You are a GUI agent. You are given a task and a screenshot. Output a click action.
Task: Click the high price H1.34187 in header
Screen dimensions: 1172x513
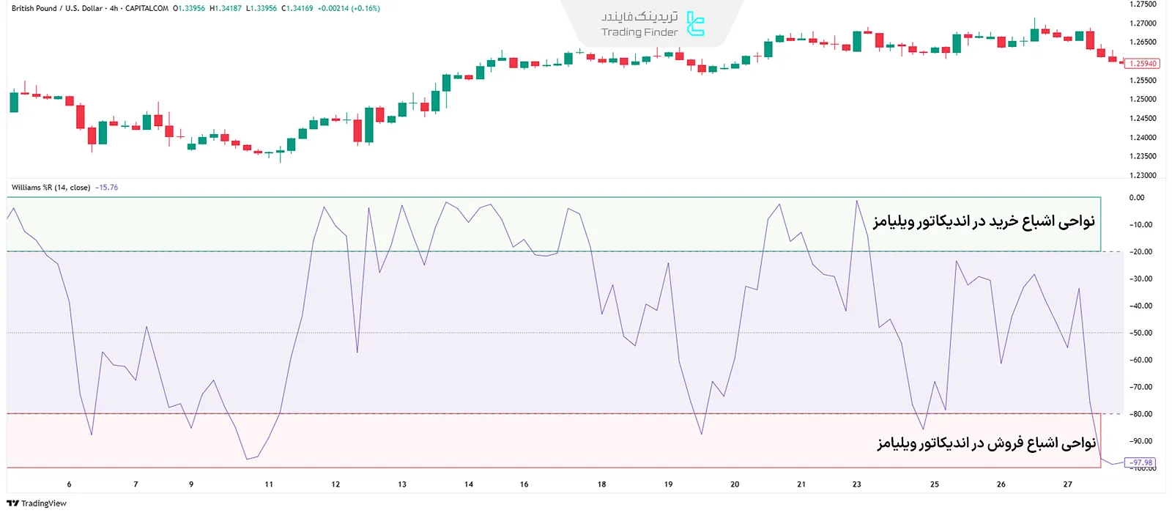click(x=226, y=9)
